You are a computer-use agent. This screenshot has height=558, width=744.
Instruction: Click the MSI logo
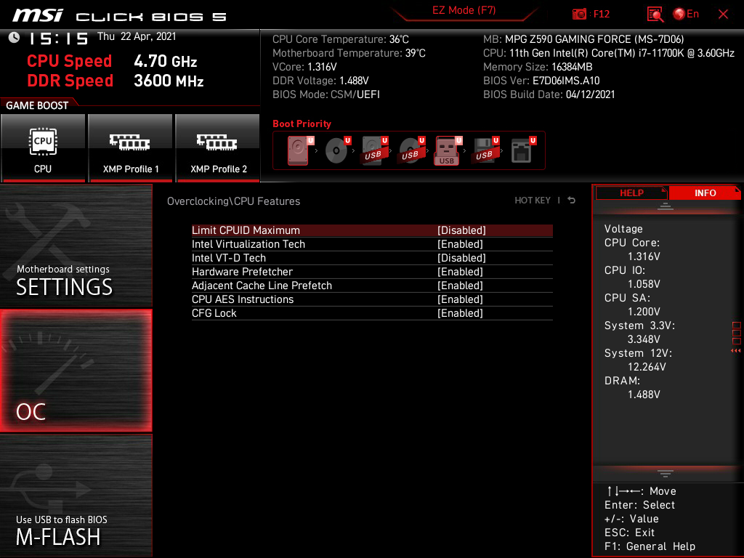pyautogui.click(x=38, y=16)
